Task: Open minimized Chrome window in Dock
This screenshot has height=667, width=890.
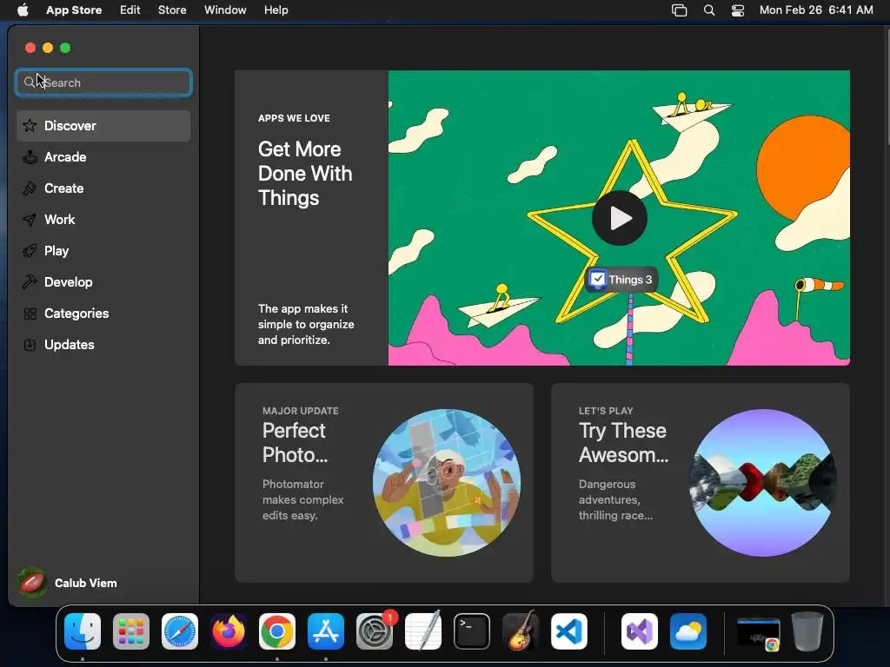Action: pos(758,633)
